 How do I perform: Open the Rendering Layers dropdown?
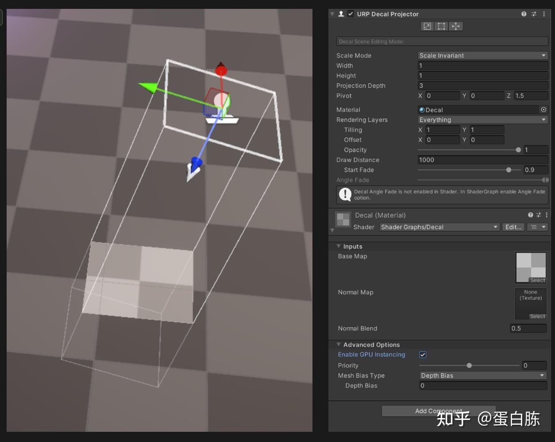(x=482, y=120)
